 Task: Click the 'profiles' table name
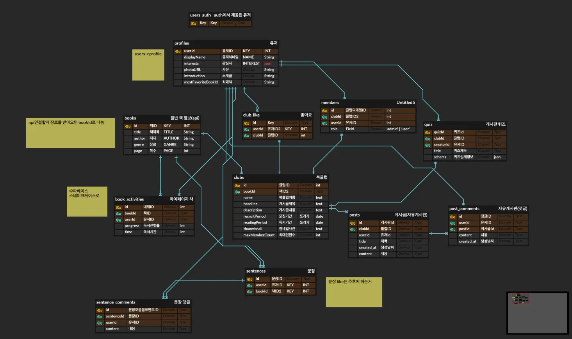pos(182,43)
